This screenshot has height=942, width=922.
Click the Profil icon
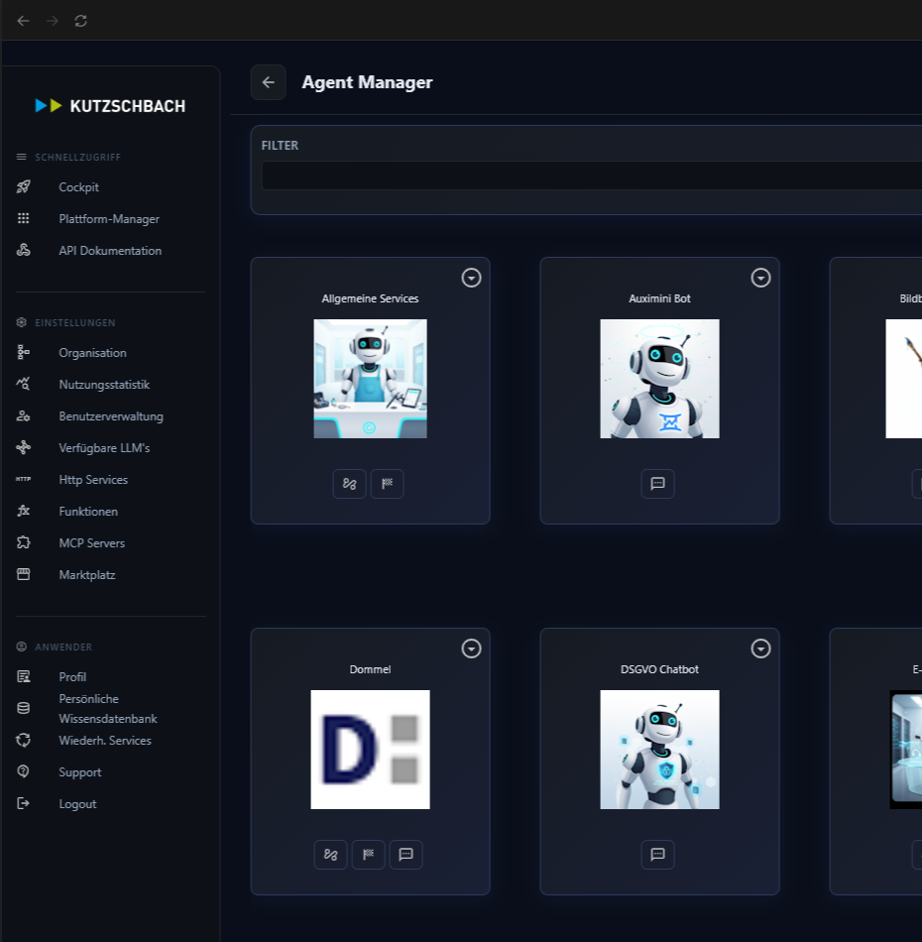[x=24, y=677]
